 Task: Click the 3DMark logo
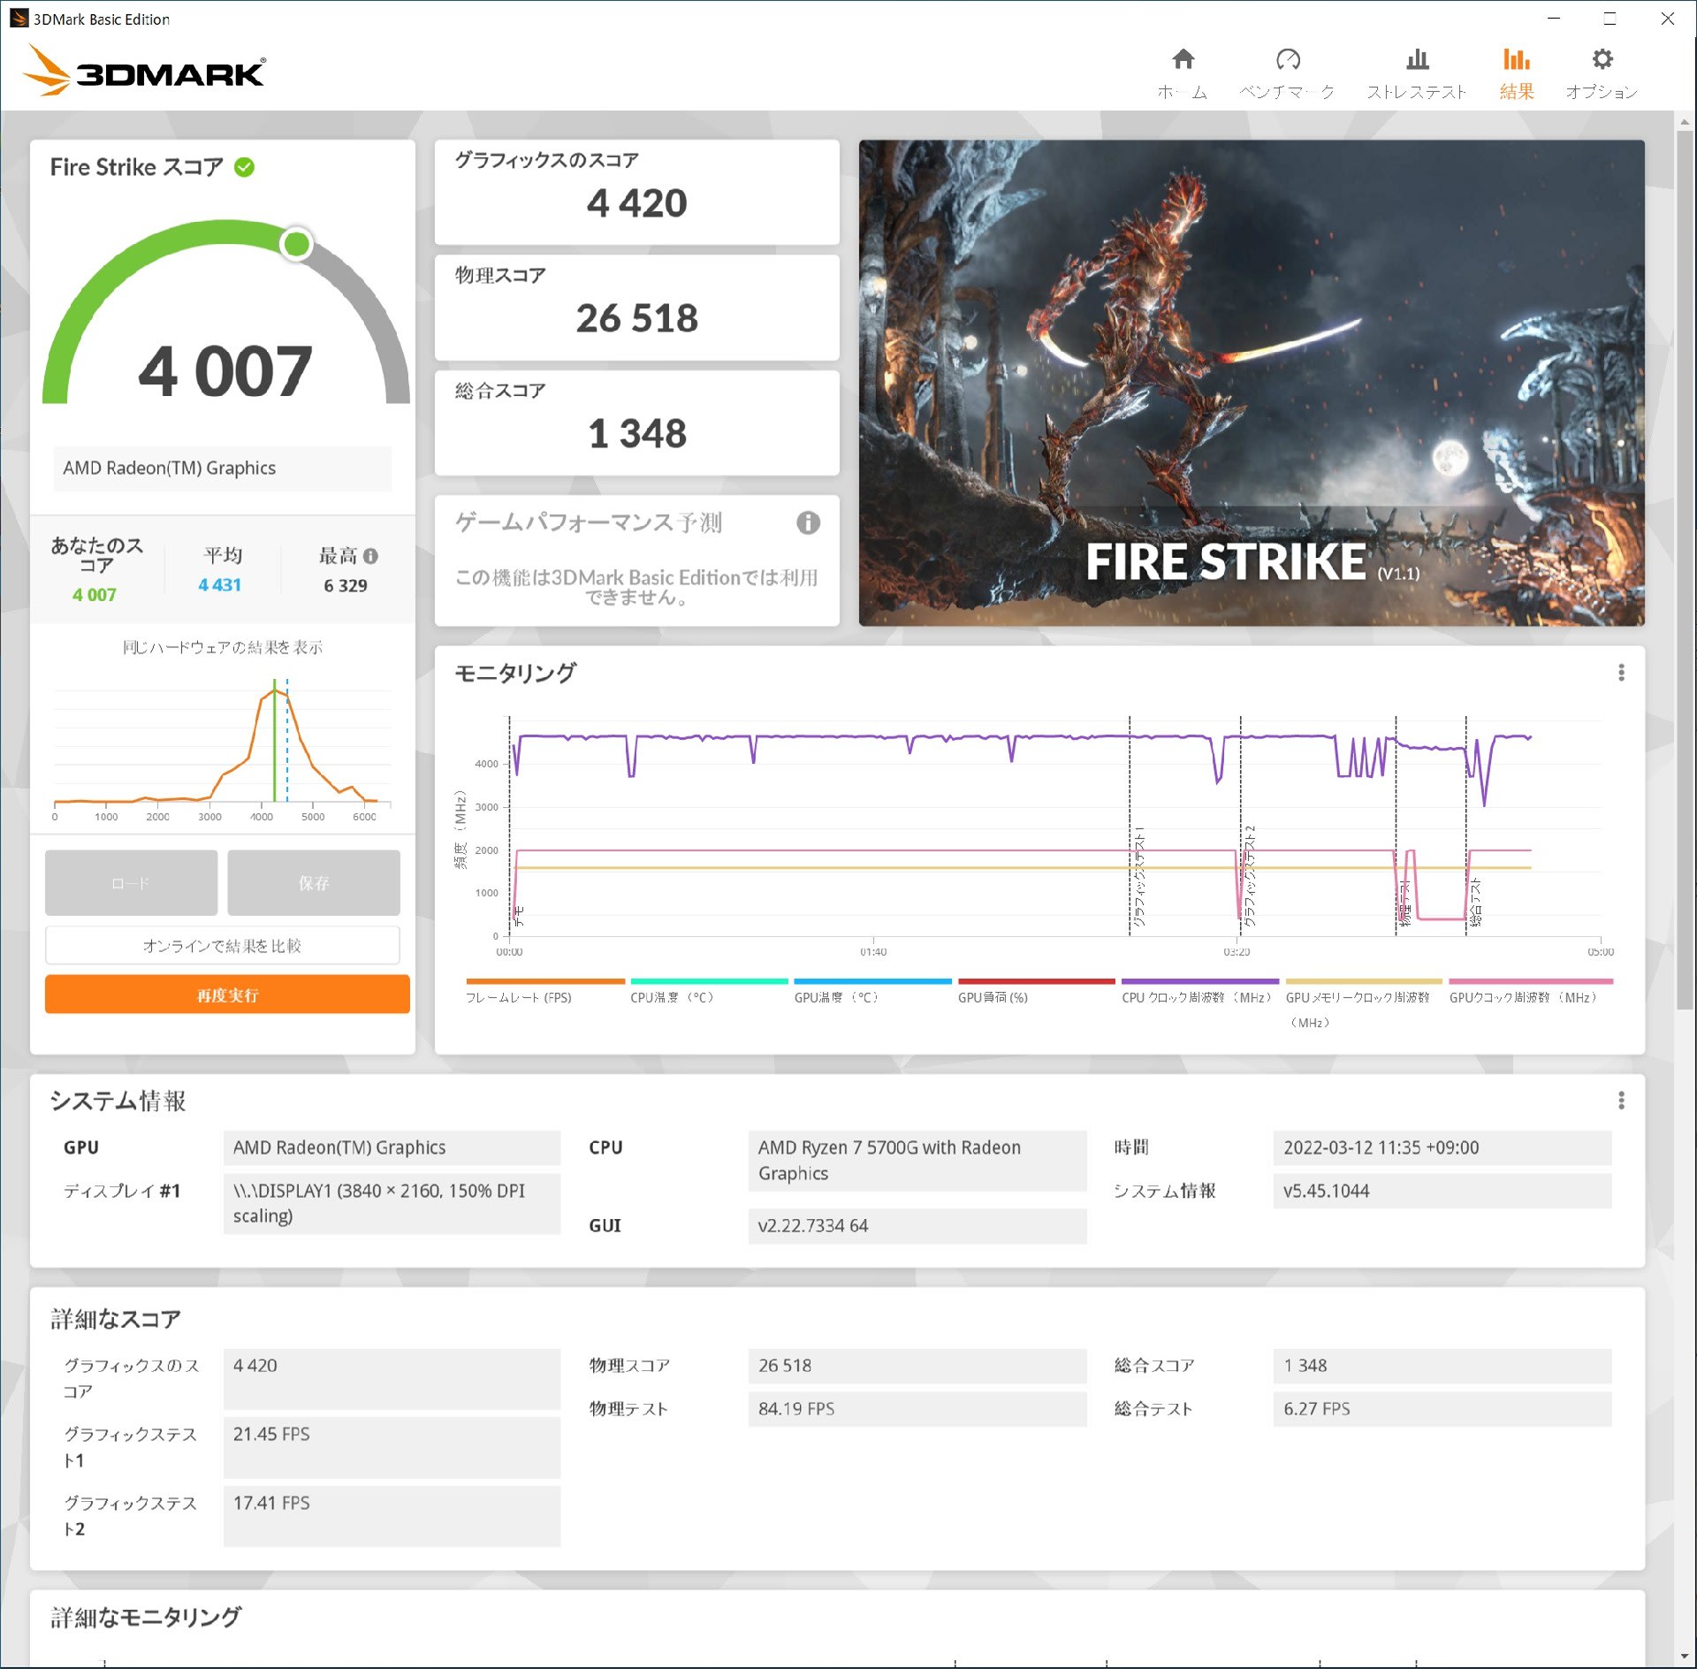pyautogui.click(x=144, y=71)
